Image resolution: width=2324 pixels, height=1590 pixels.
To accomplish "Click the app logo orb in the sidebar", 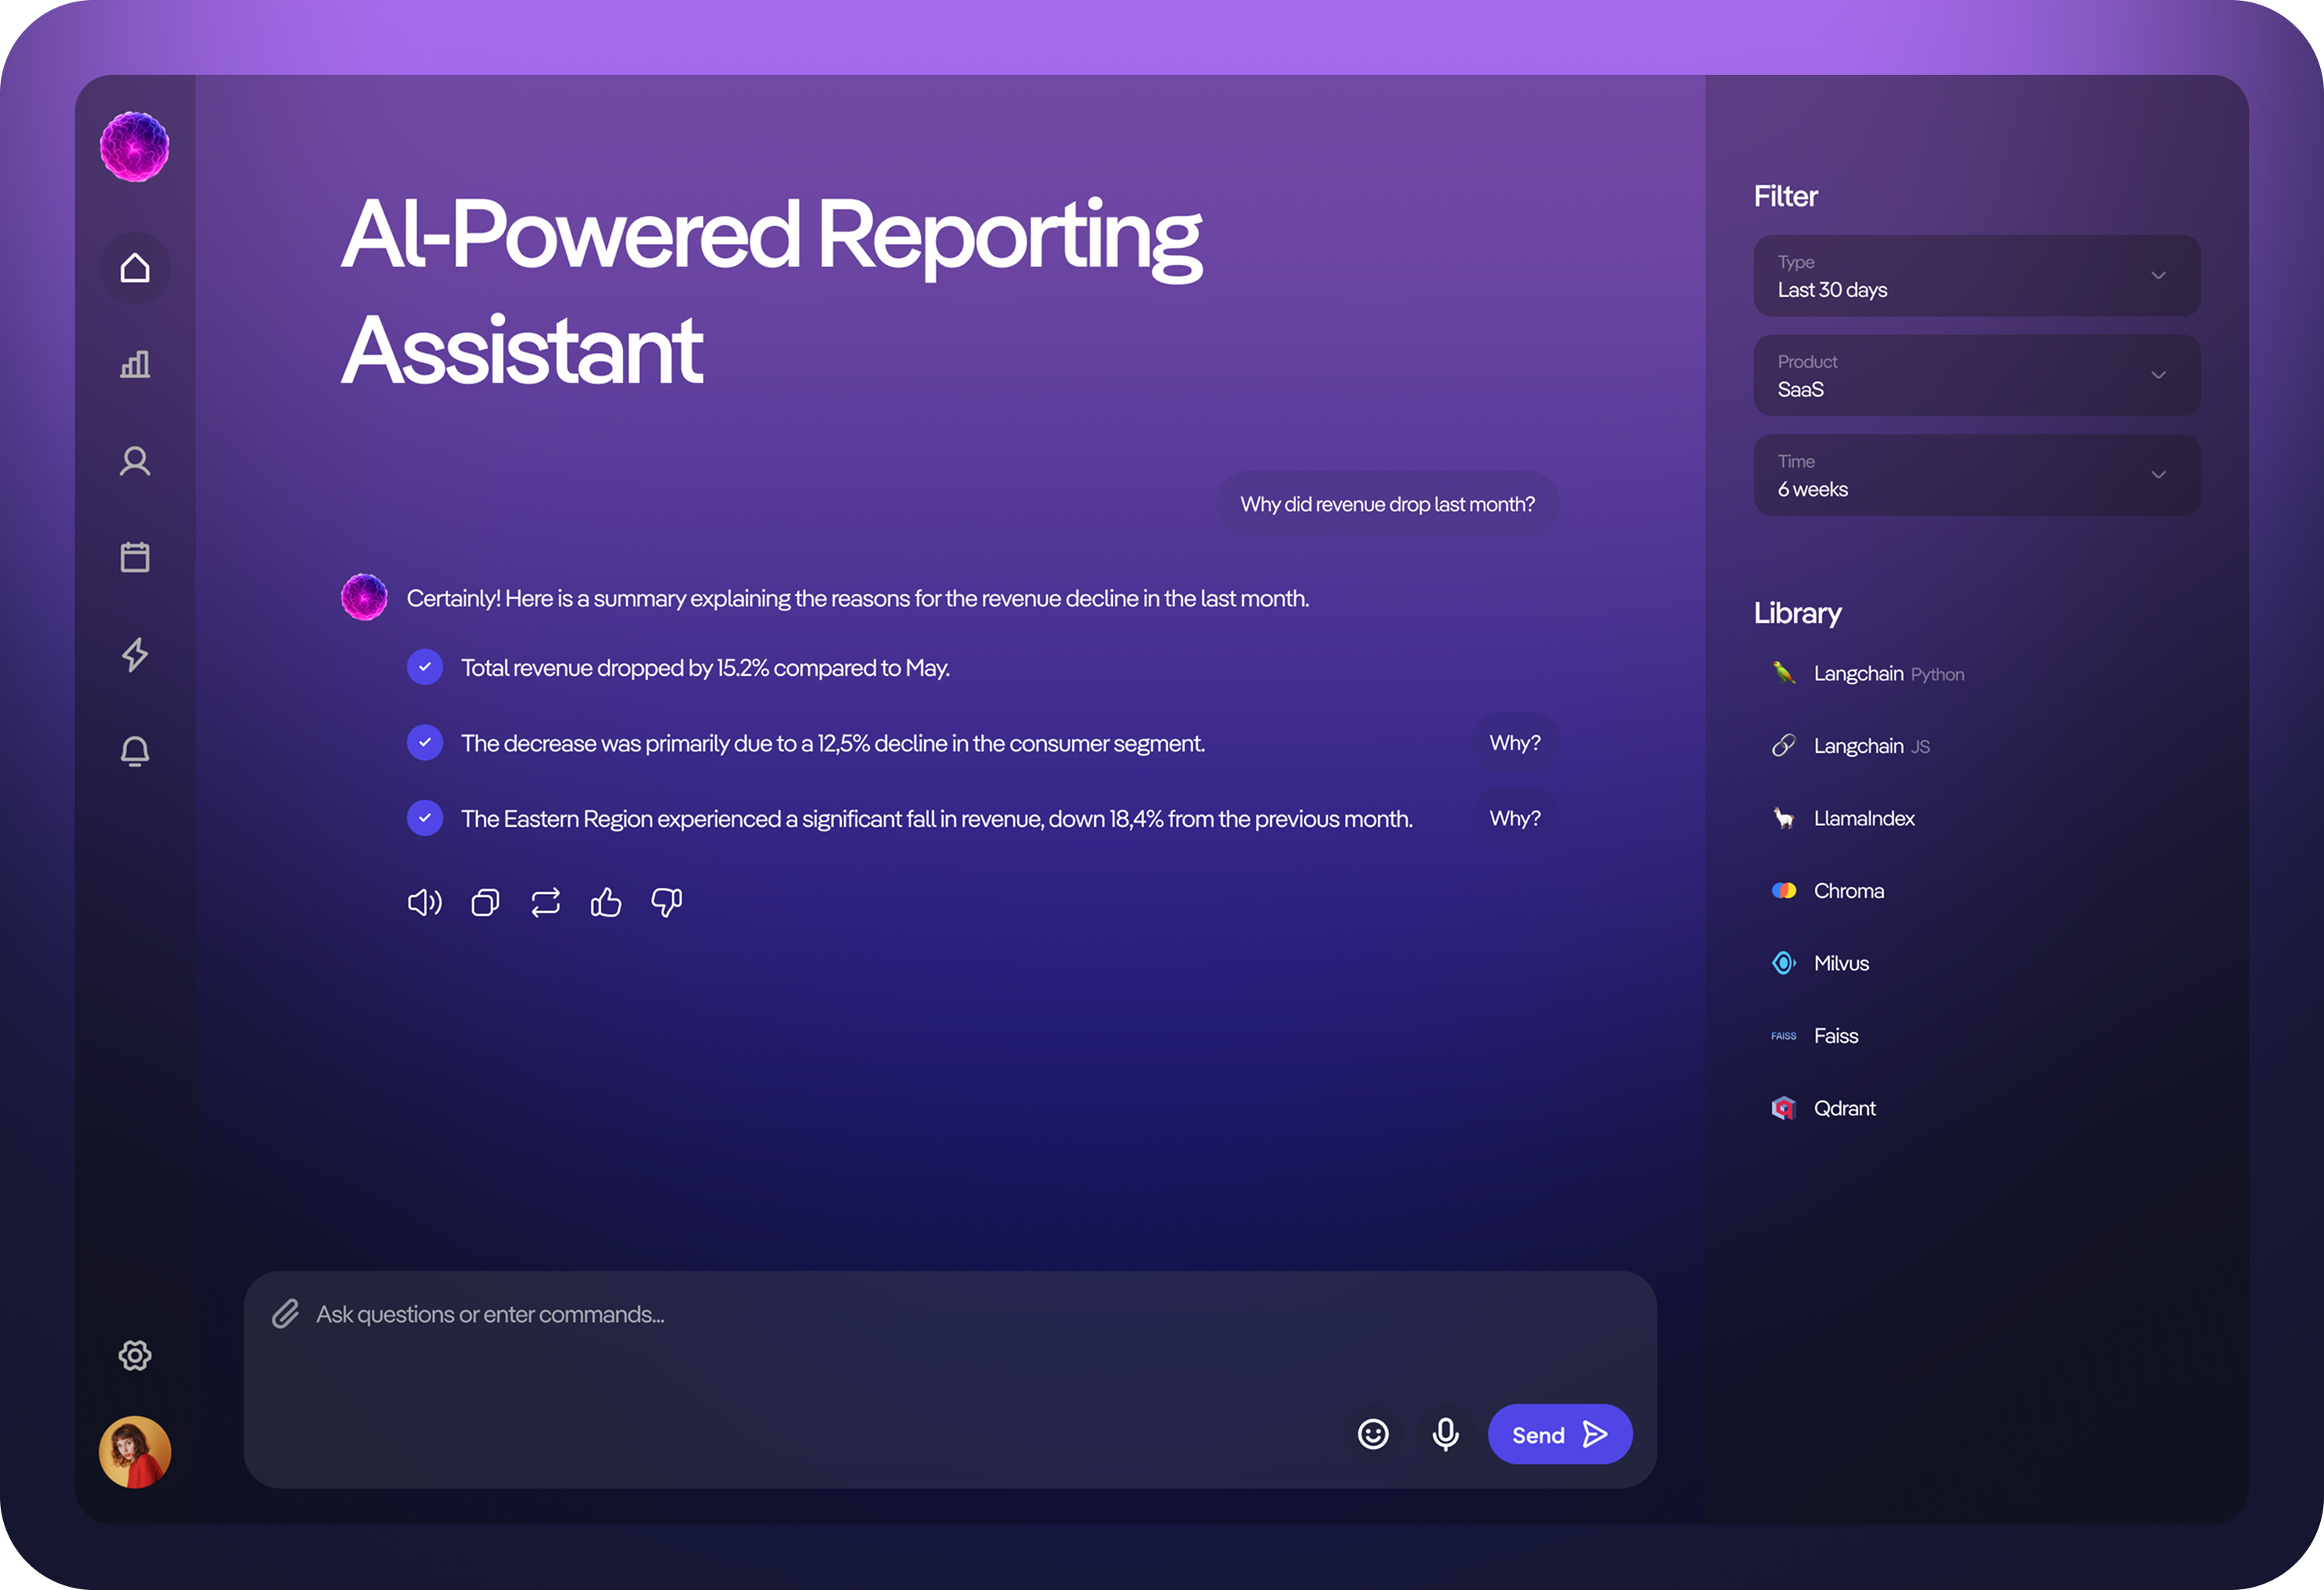I will point(135,147).
